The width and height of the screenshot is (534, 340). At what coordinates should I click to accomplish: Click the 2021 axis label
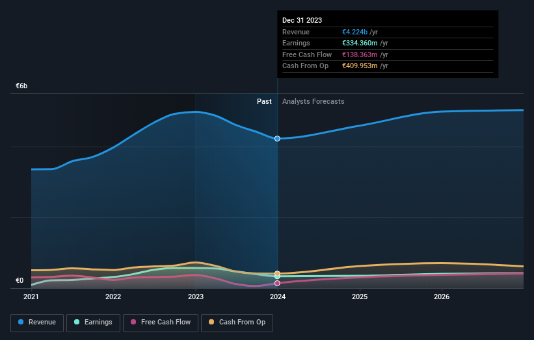tap(31, 297)
